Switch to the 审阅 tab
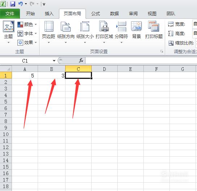 [133, 13]
